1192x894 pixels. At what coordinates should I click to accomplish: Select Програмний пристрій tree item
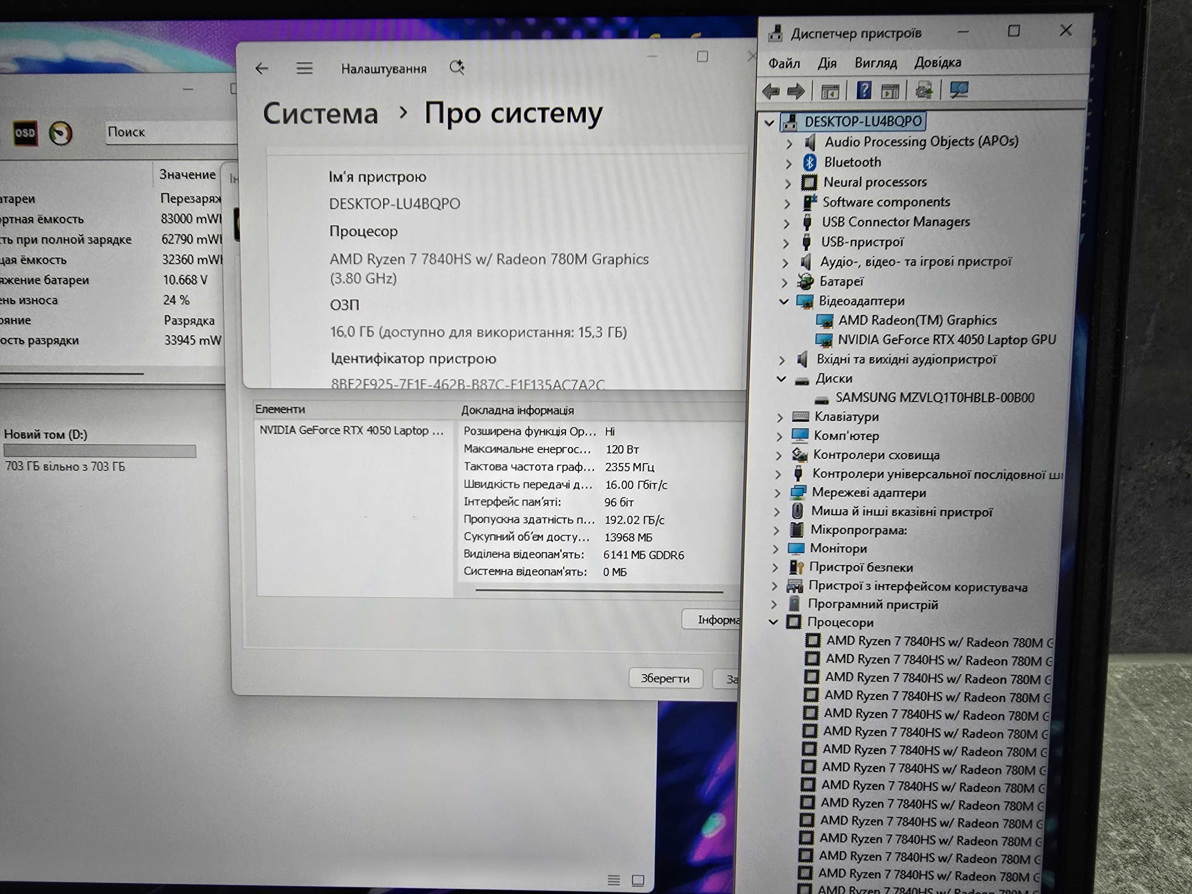pyautogui.click(x=873, y=605)
